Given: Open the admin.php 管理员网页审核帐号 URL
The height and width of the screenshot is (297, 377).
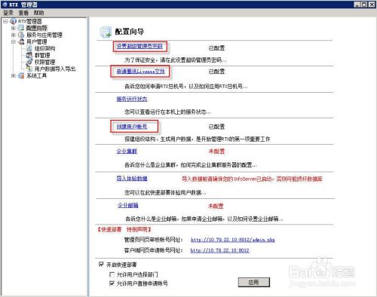Looking at the screenshot, I should pyautogui.click(x=233, y=240).
